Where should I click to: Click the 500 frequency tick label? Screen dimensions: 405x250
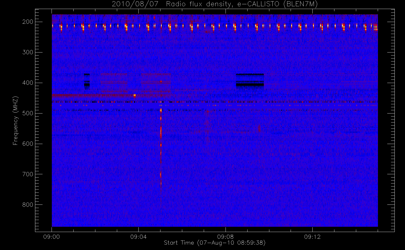(28, 113)
